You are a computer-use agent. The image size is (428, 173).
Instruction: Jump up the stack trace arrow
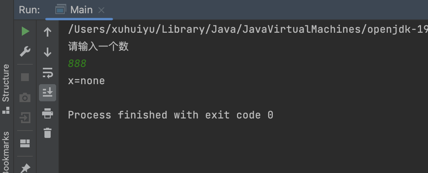tap(48, 32)
